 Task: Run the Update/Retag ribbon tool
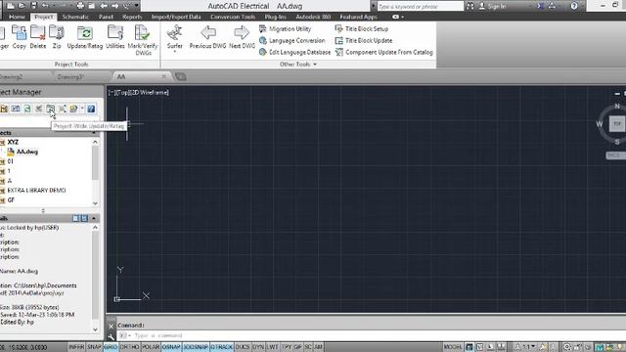(x=85, y=37)
